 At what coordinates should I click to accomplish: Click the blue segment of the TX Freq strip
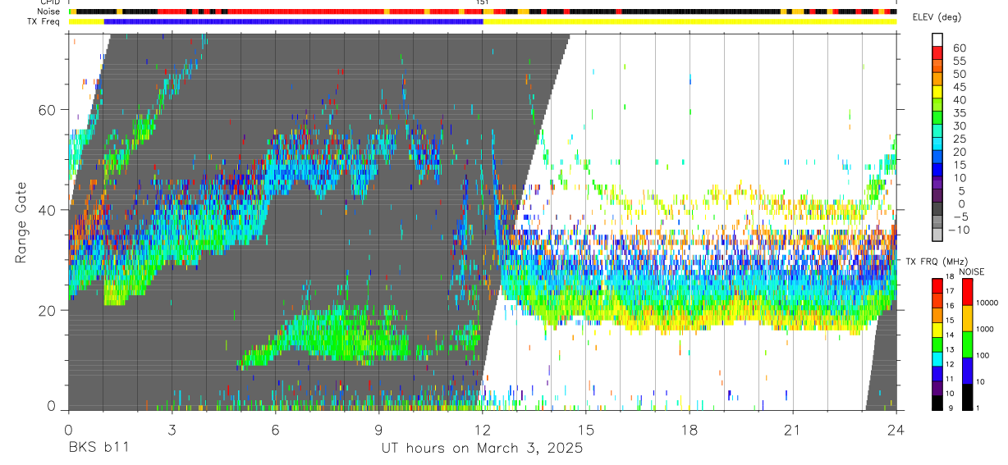coord(294,21)
